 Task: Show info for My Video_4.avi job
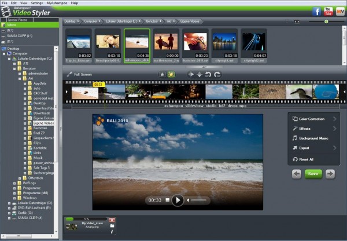pyautogui.click(x=112, y=232)
